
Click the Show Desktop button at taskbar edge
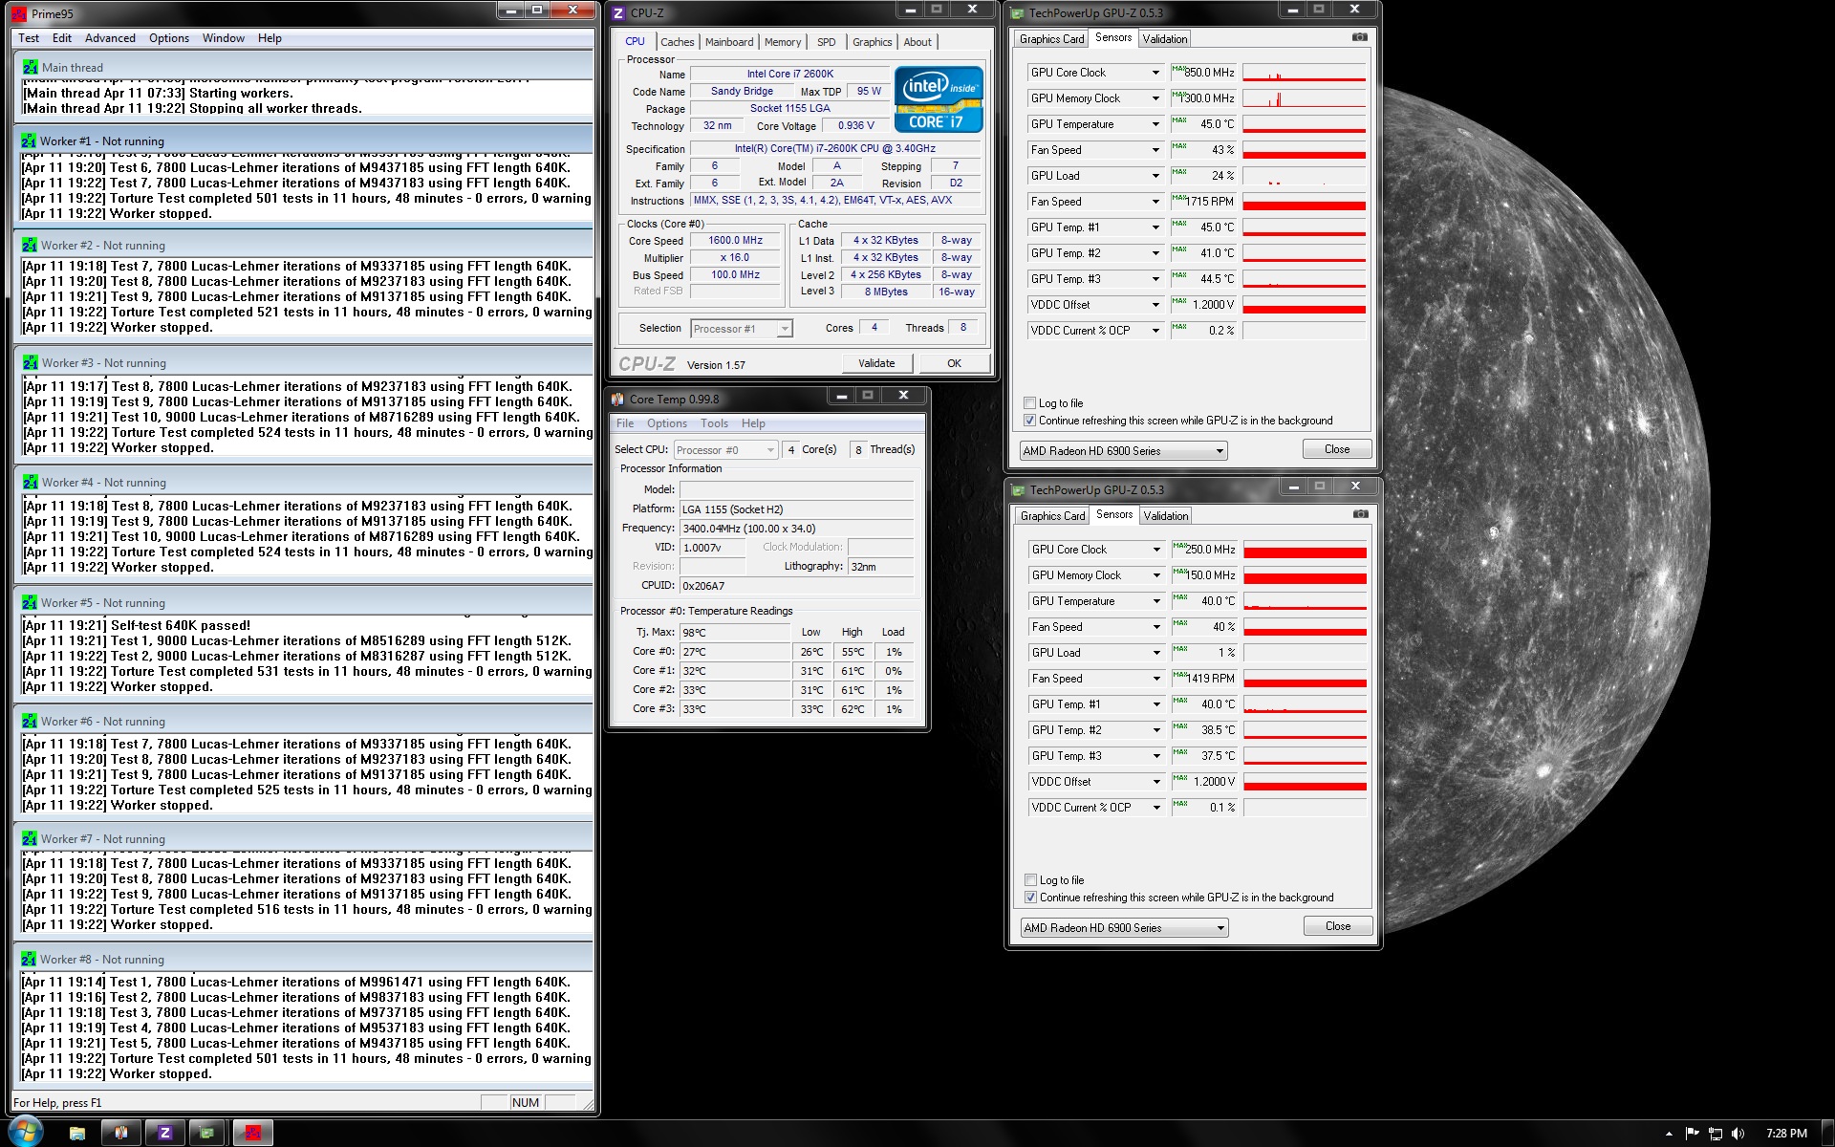[x=1827, y=1134]
